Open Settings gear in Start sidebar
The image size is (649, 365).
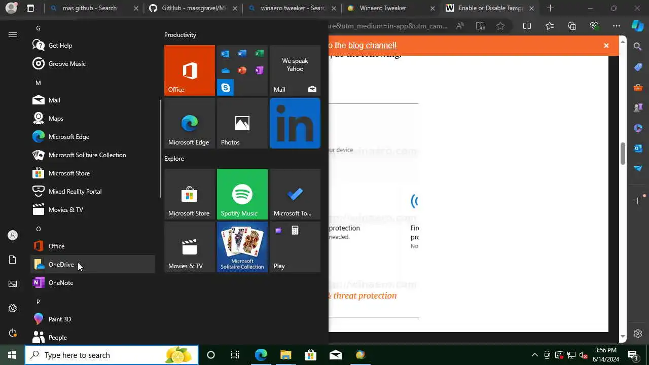13,308
